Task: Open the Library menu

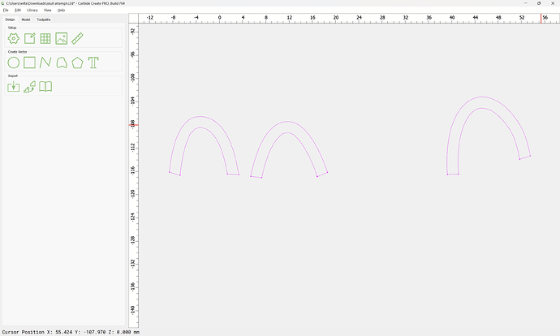Action: tap(32, 10)
